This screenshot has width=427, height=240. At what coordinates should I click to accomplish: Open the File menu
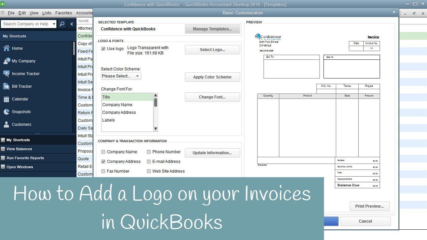(11, 13)
